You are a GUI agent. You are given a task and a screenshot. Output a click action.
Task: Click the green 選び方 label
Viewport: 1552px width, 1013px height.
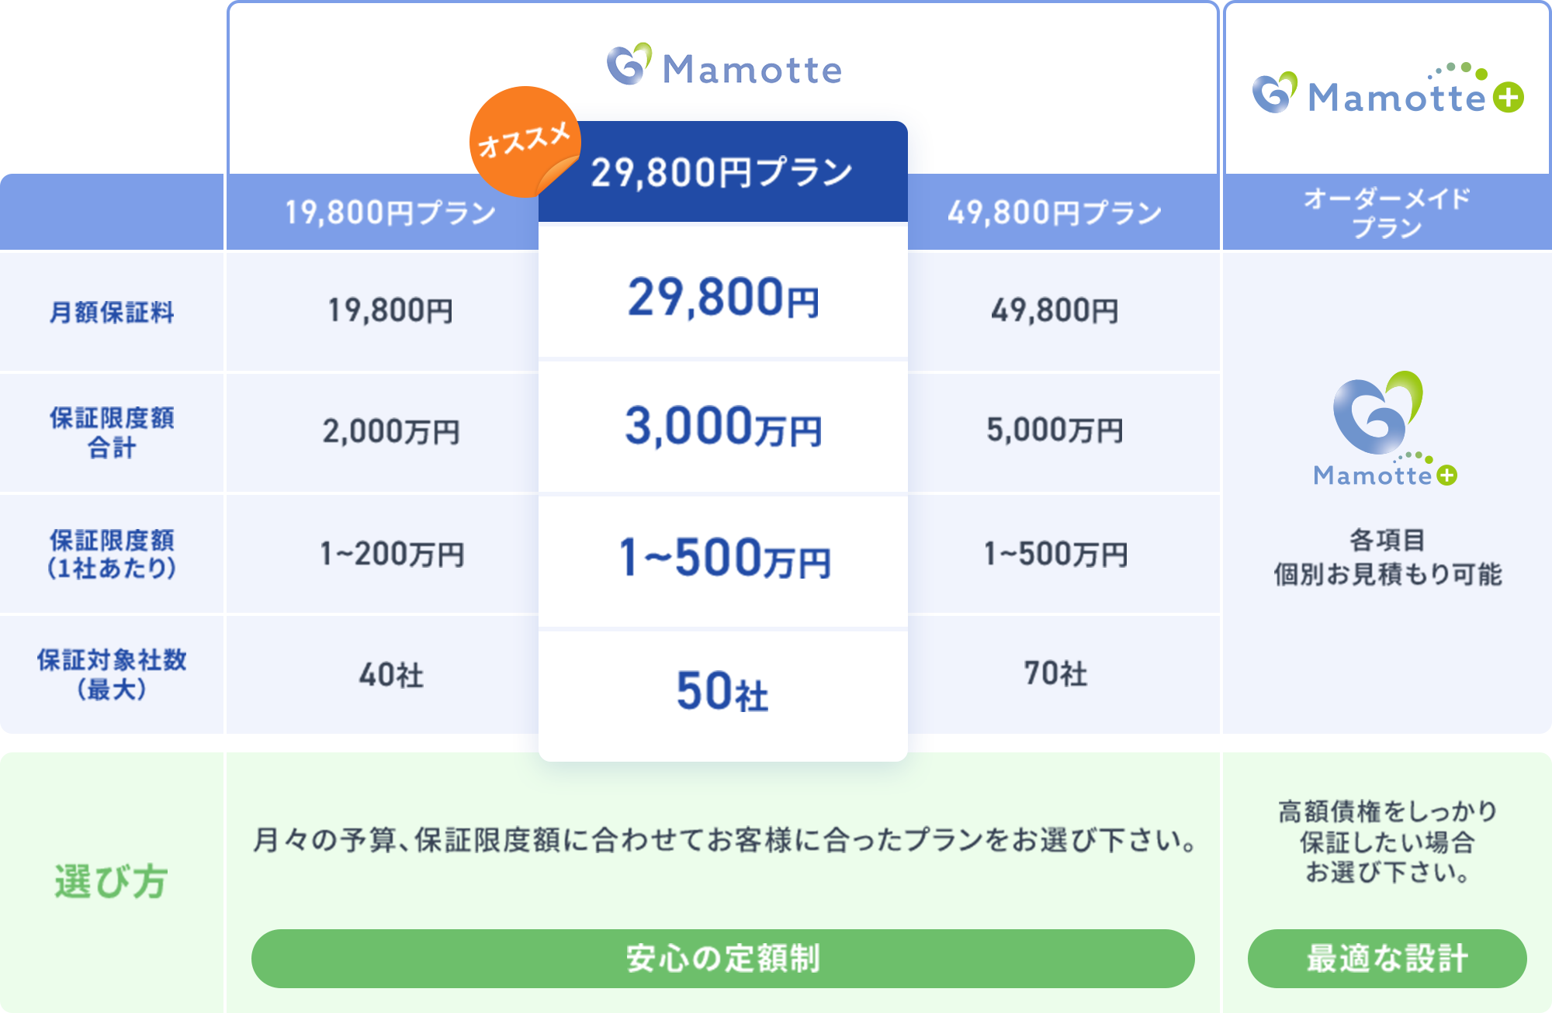pyautogui.click(x=112, y=882)
